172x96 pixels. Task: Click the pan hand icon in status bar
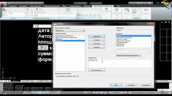[94, 93]
